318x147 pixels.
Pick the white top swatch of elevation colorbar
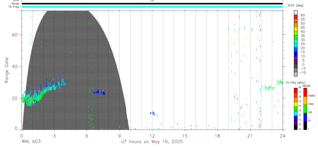[x=296, y=13]
